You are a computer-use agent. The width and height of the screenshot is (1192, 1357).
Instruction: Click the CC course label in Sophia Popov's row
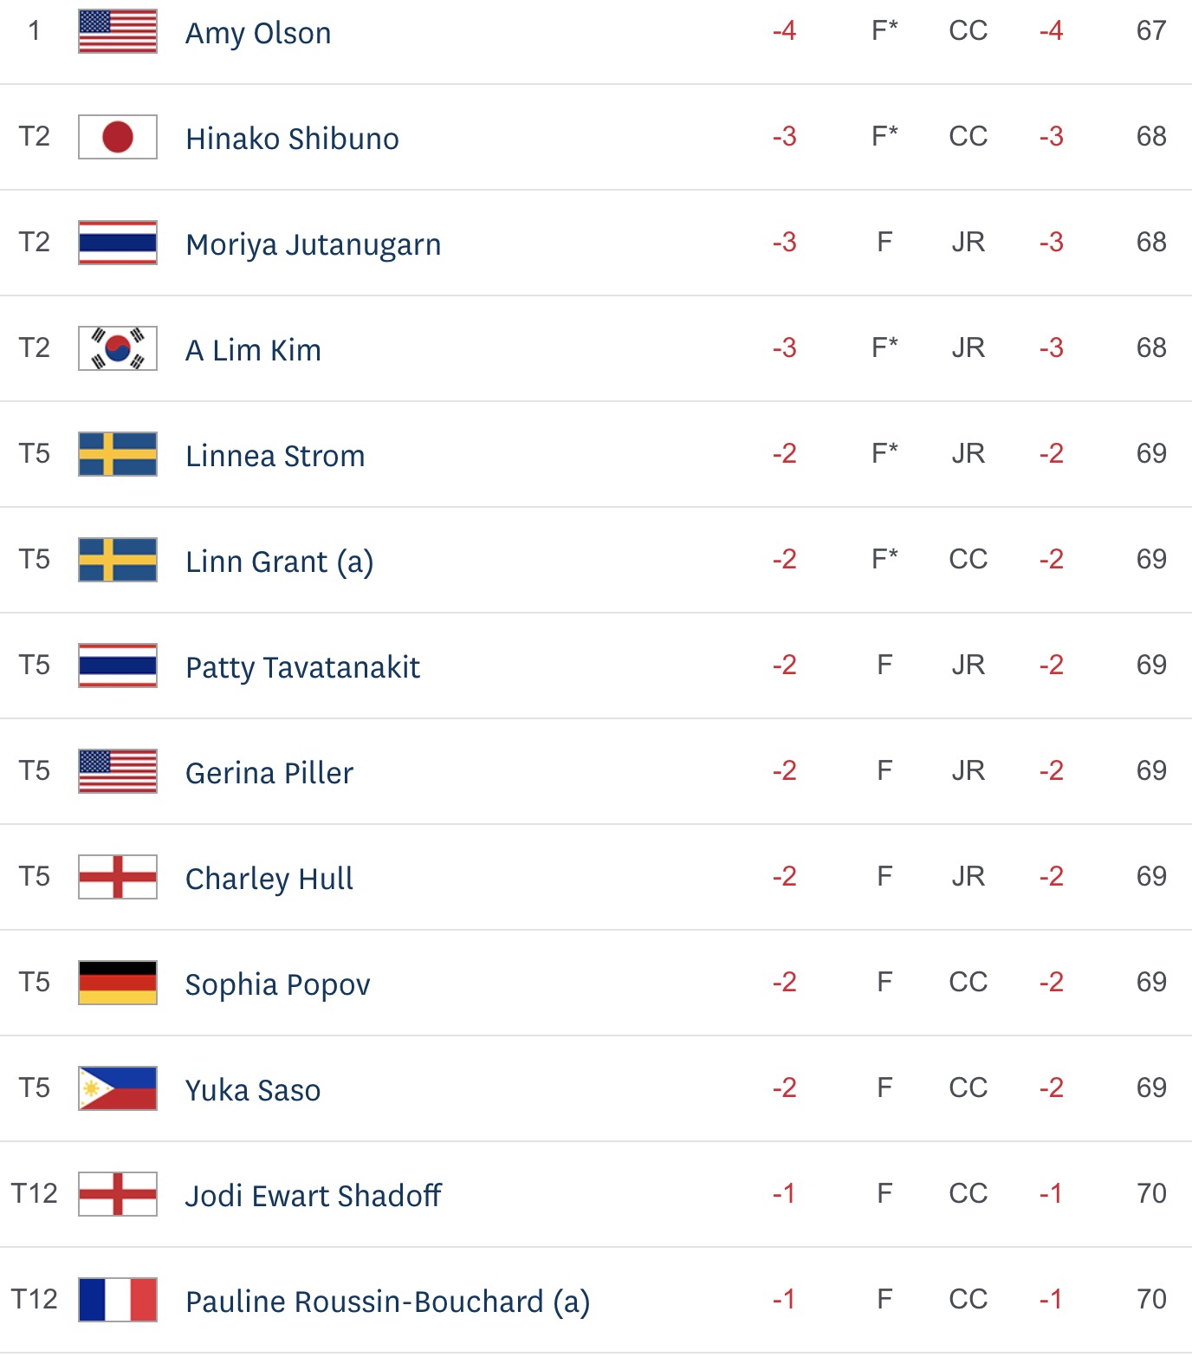point(968,982)
